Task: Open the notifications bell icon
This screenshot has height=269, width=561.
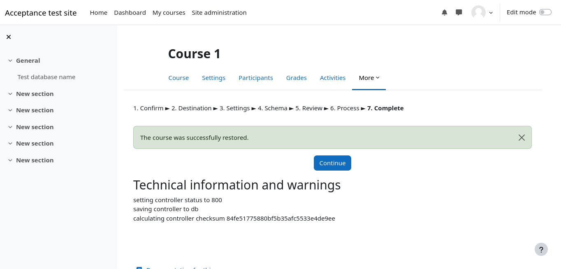Action: coord(444,12)
